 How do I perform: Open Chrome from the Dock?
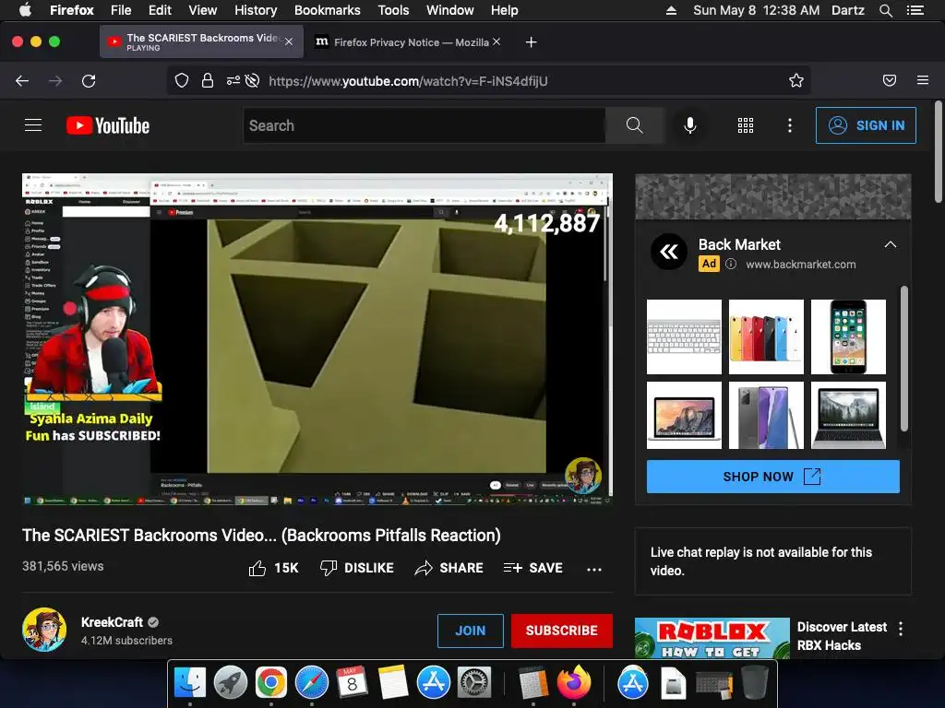click(270, 683)
